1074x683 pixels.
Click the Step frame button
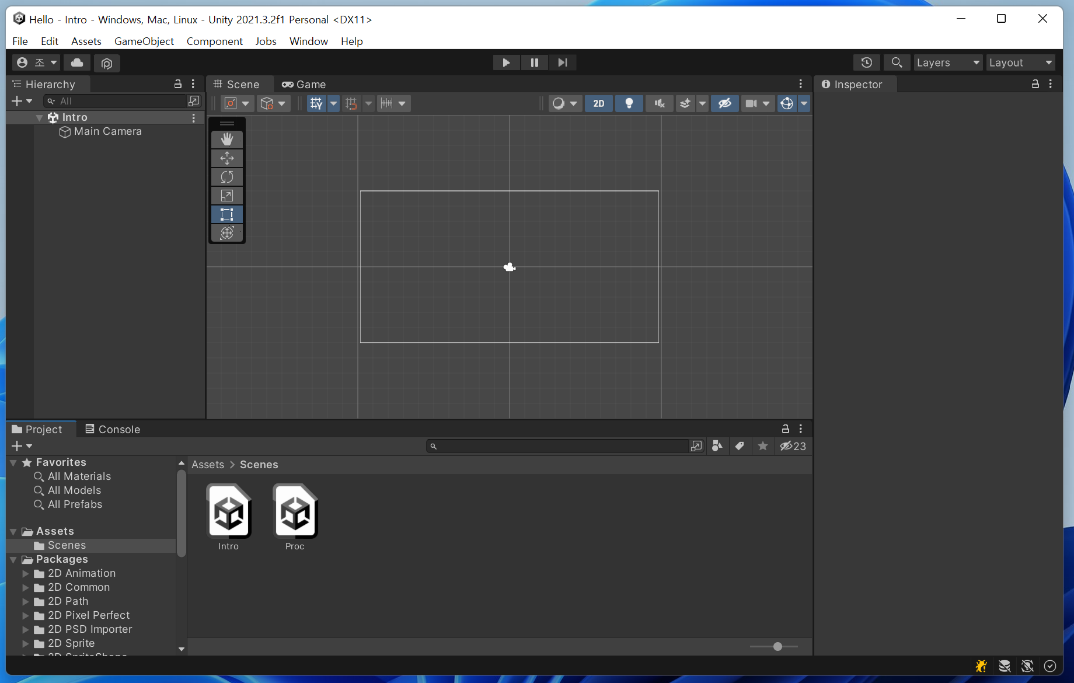[x=562, y=62]
